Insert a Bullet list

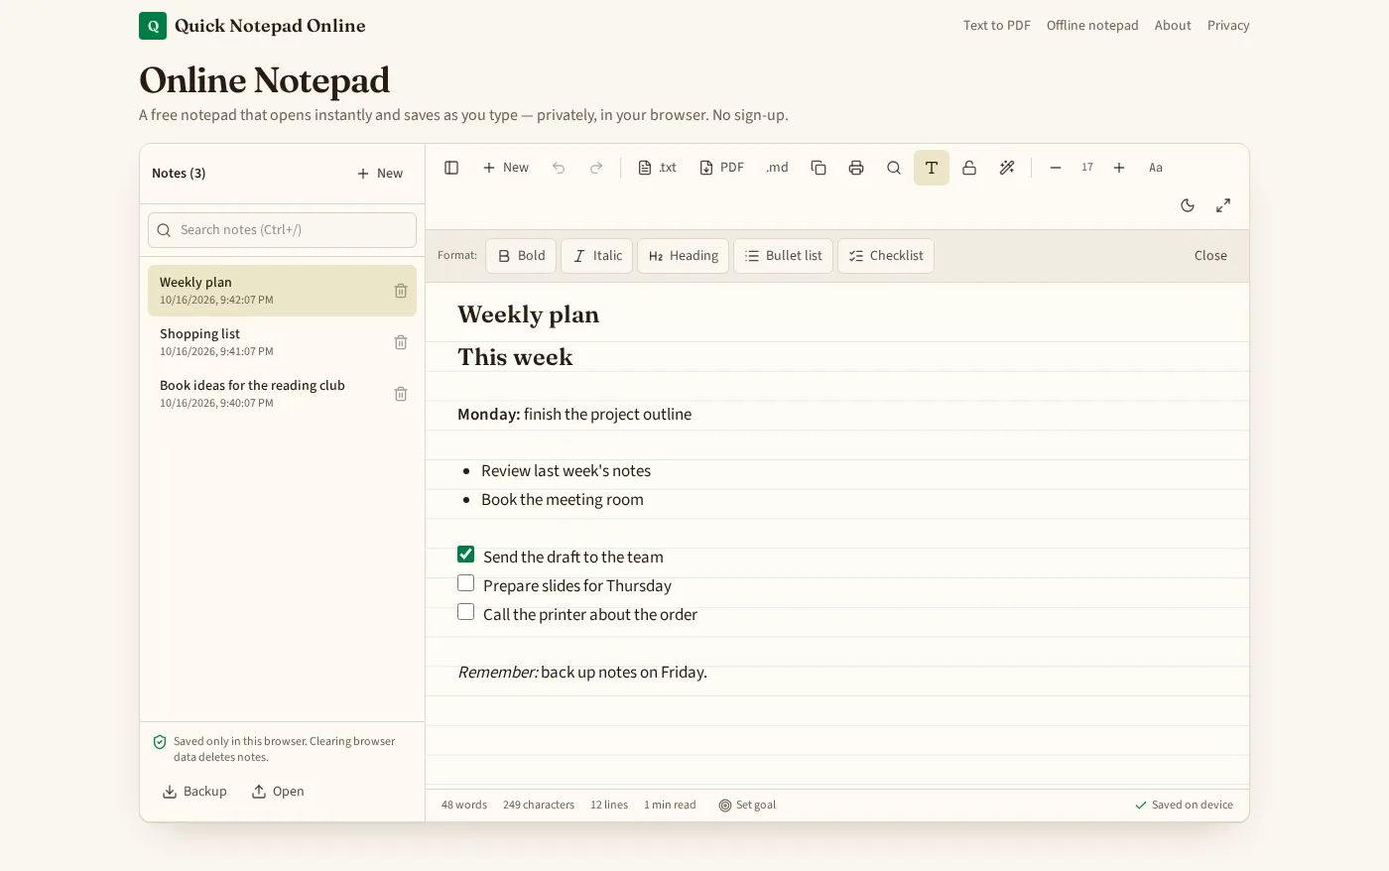(x=784, y=256)
